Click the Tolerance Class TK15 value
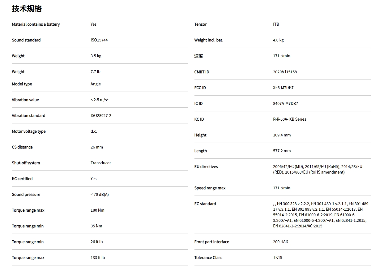 277,258
